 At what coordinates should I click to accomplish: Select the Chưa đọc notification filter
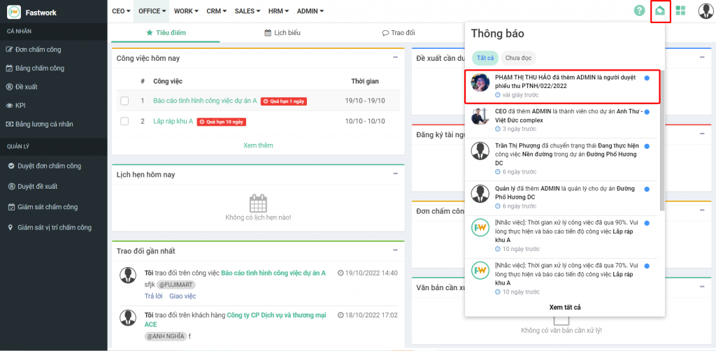tap(518, 58)
